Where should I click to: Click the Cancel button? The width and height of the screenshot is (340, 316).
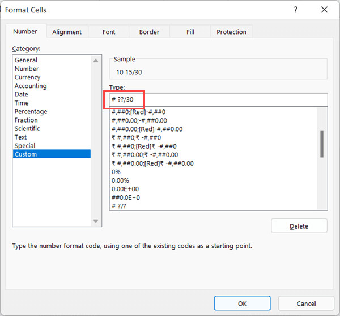click(306, 304)
